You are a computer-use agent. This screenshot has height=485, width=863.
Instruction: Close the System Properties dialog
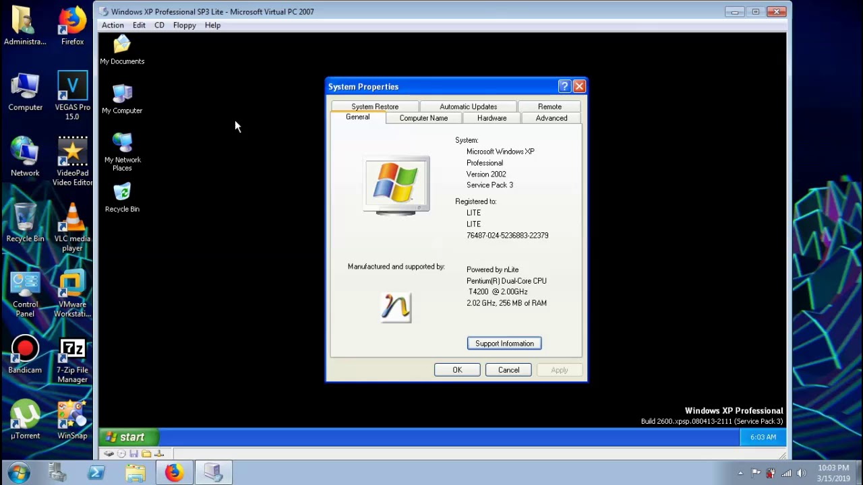point(579,86)
